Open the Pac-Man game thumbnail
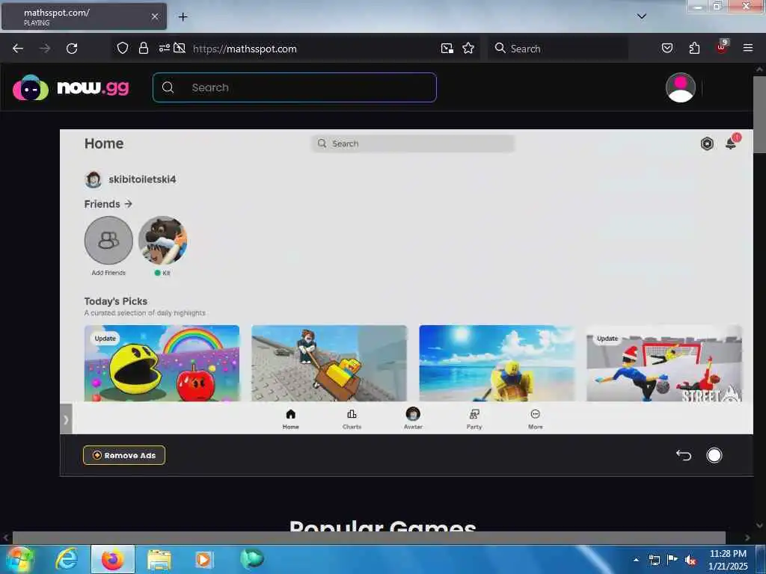 [x=162, y=363]
